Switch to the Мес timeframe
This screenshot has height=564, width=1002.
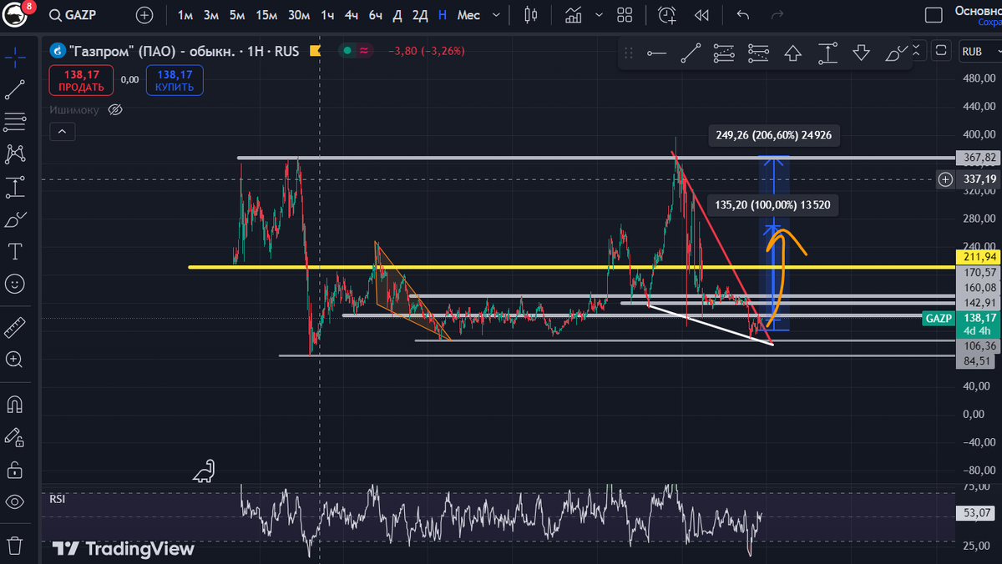click(468, 15)
